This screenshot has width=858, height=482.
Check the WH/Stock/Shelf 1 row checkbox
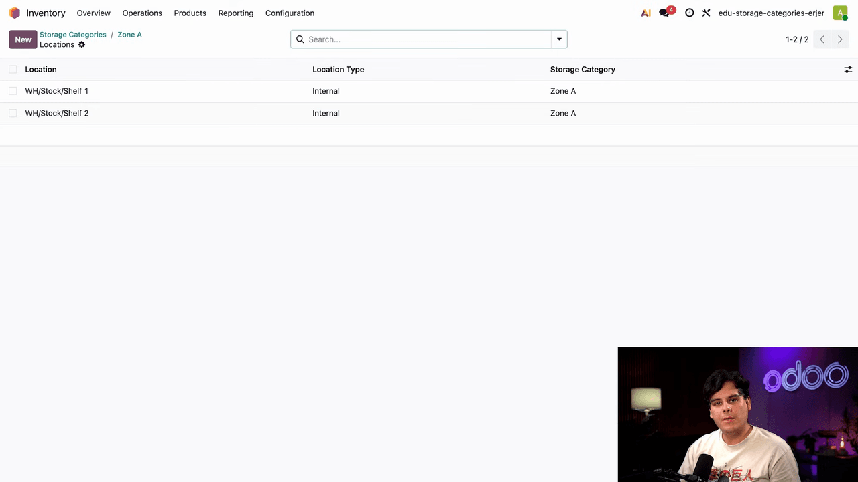(x=13, y=91)
